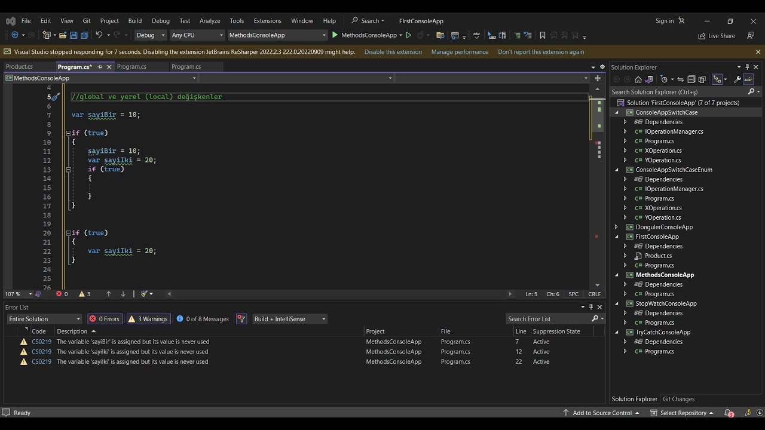
Task: Switch to the Product.cs tab
Action: point(19,67)
